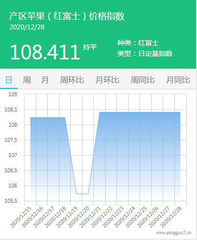Click the www.pingguo7.cn watermark link

point(173,233)
